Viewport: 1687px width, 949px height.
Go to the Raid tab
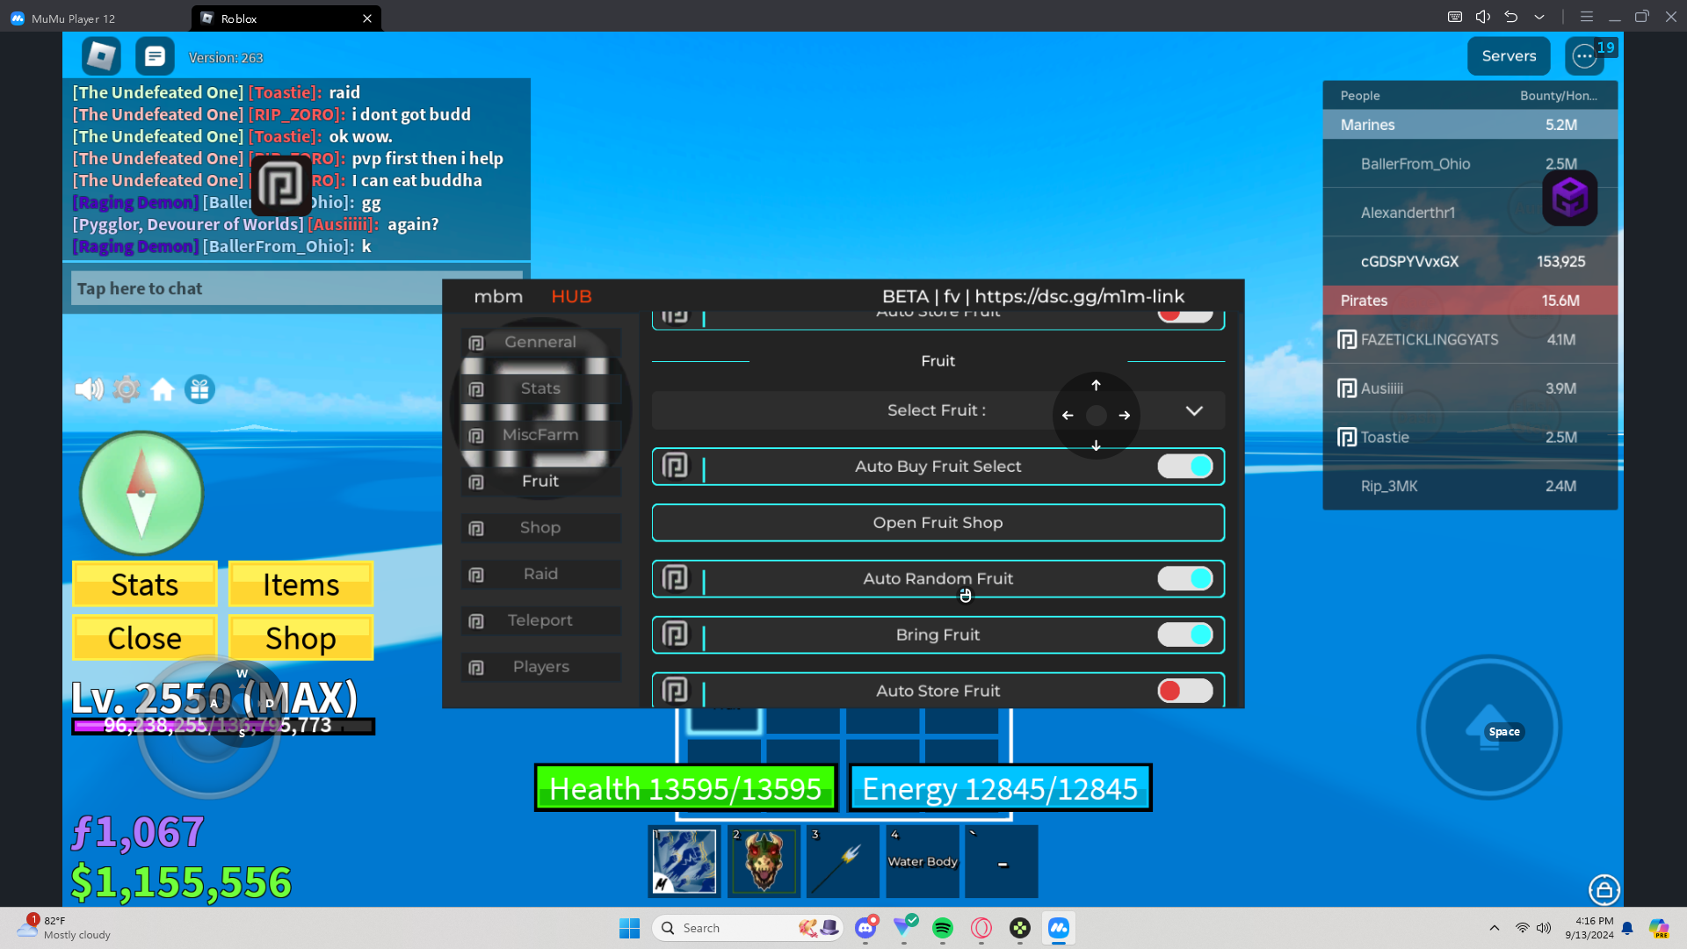(x=540, y=574)
